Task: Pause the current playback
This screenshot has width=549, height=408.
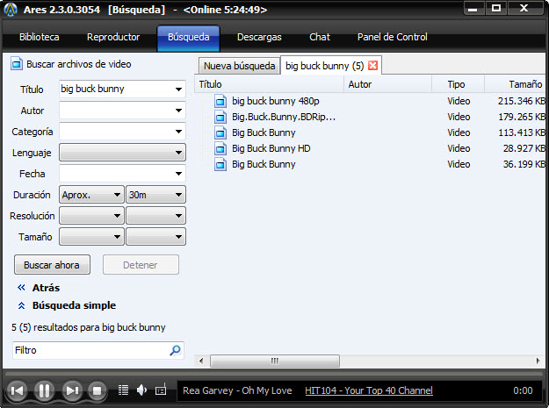Action: coord(44,390)
